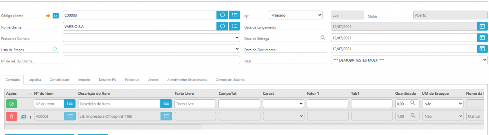The height and width of the screenshot is (135, 489).
Task: Confirm new item line with green check
Action: tap(11, 104)
